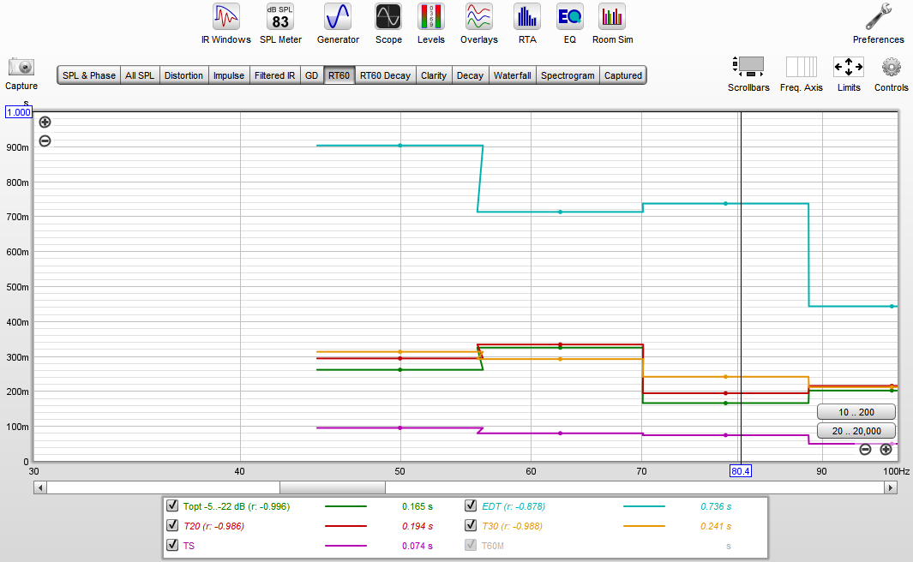Uncheck the TS trace
This screenshot has width=913, height=562.
pos(171,545)
